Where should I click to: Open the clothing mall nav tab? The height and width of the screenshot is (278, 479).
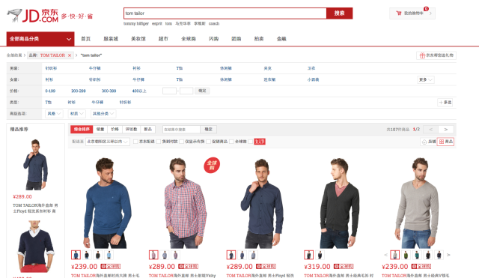pyautogui.click(x=111, y=39)
